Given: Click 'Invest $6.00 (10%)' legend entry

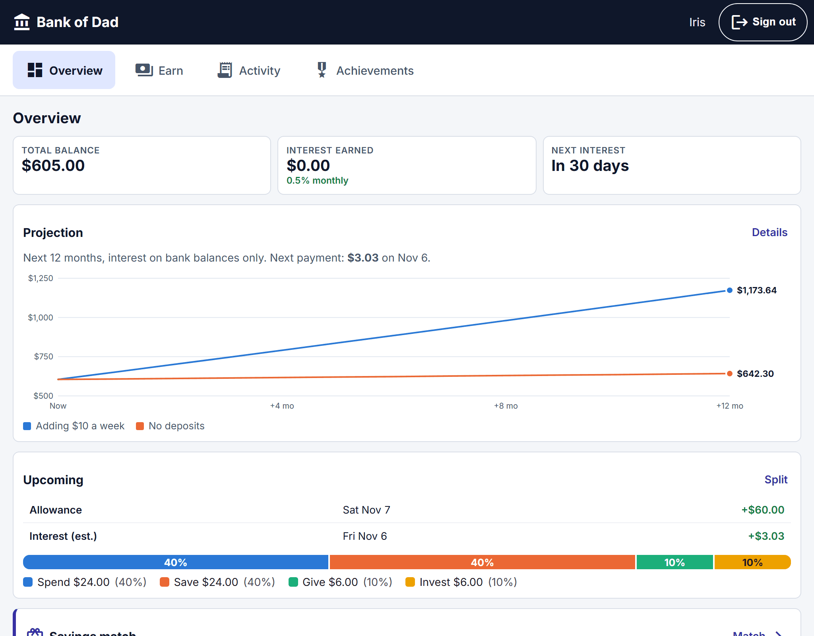Looking at the screenshot, I should pyautogui.click(x=461, y=582).
